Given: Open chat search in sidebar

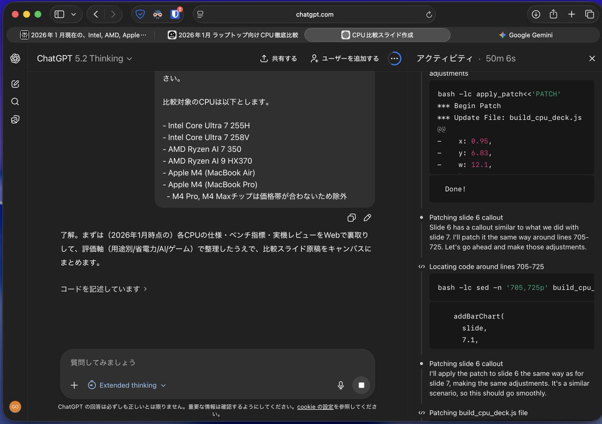Looking at the screenshot, I should coord(15,102).
